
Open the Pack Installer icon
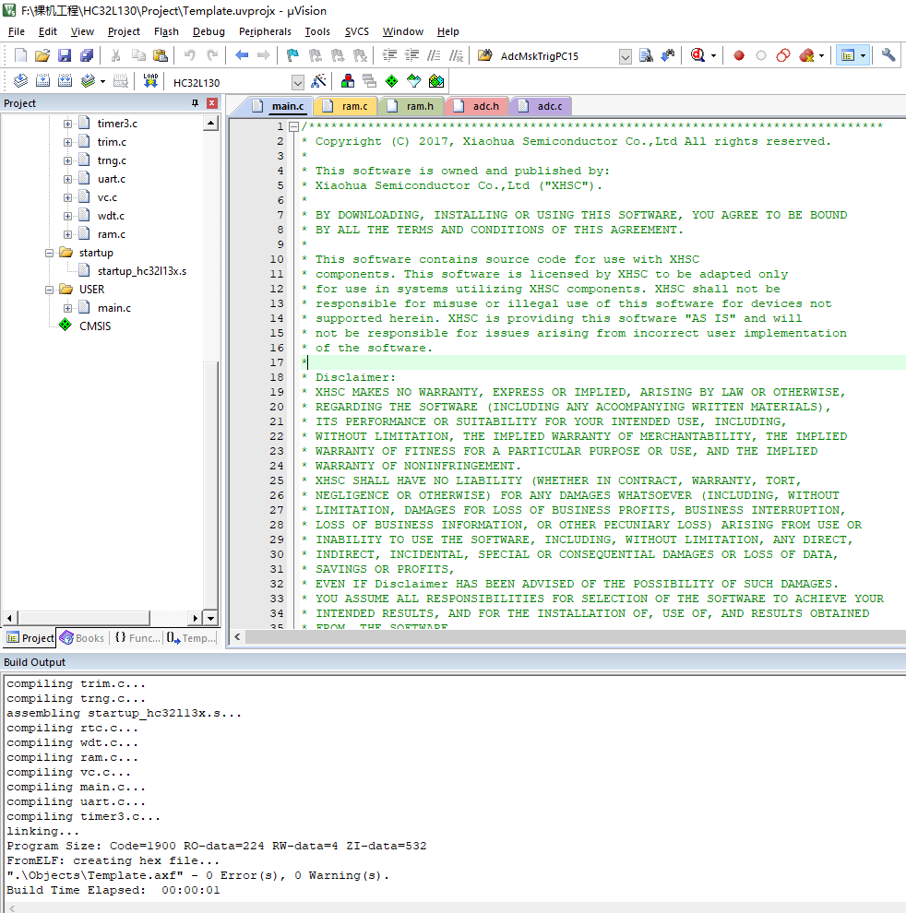(435, 81)
